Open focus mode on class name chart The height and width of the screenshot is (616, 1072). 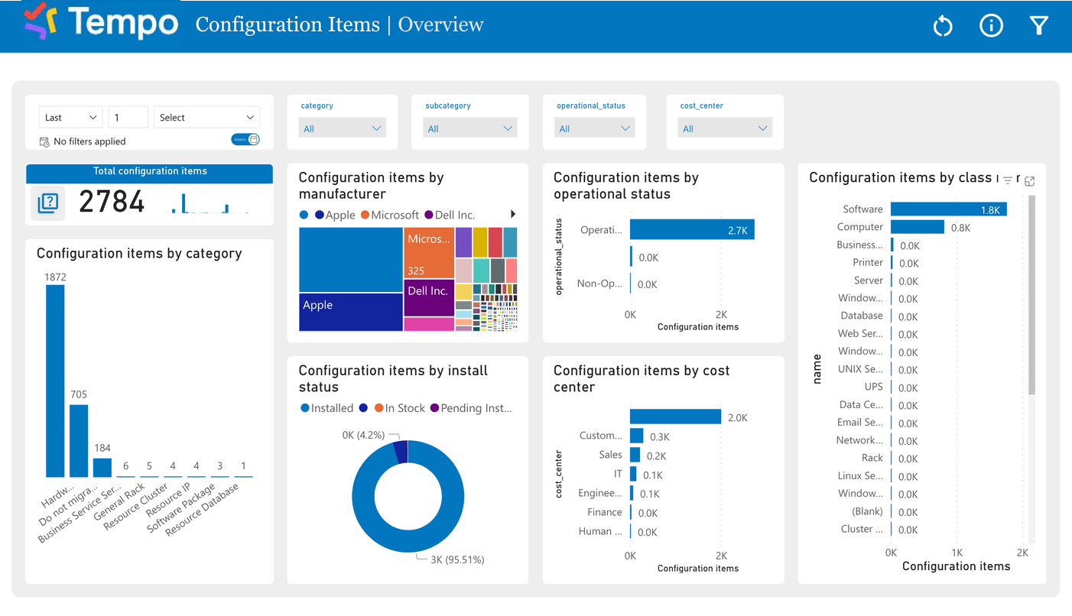pos(1030,181)
